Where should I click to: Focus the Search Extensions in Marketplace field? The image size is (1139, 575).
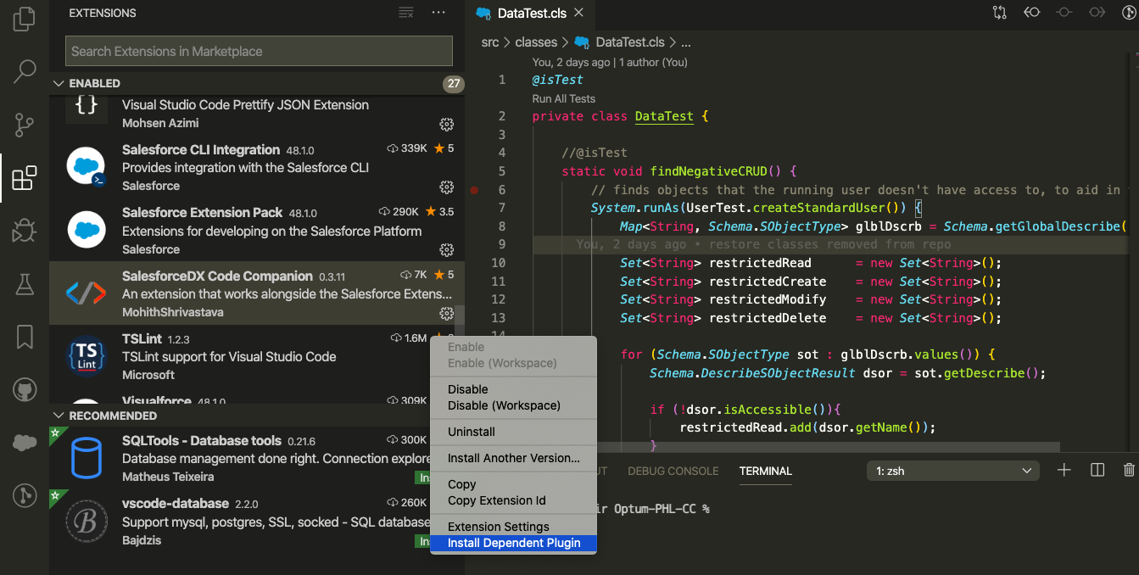pyautogui.click(x=259, y=51)
